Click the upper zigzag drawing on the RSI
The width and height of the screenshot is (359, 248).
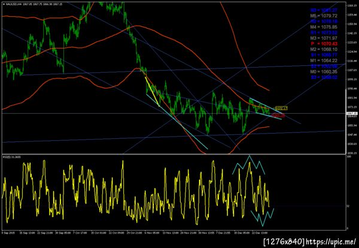249,165
